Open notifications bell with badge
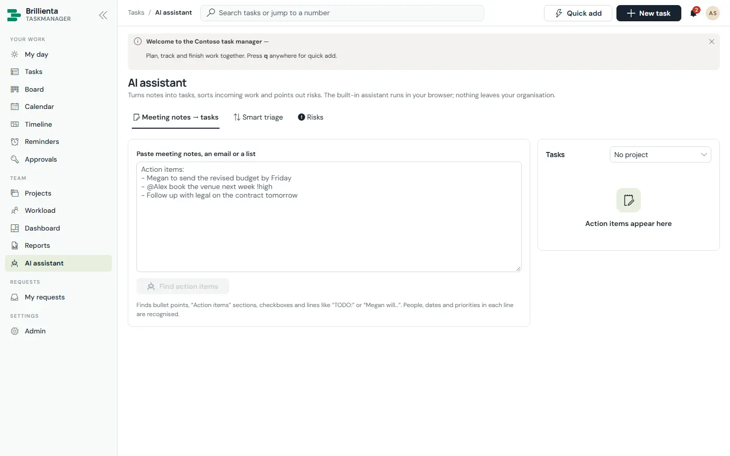730x456 pixels. click(693, 13)
